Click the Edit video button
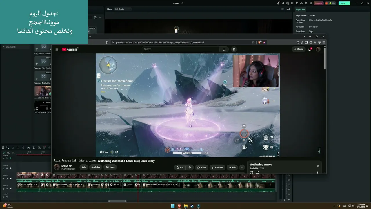Screen dimensions: 371x209 (x=110, y=167)
